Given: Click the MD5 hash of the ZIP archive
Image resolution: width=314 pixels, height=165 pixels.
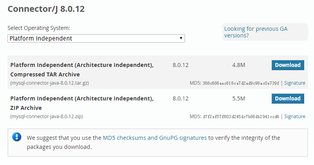Looking at the screenshot, I should tap(241, 117).
